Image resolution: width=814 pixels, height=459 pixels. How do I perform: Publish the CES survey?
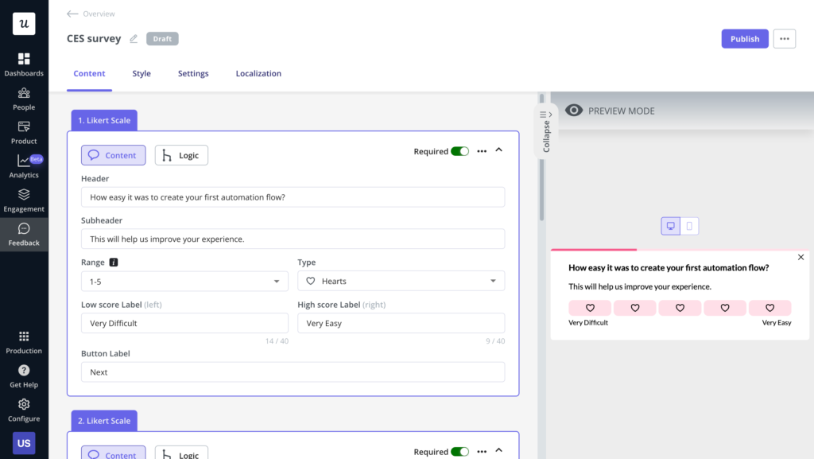tap(744, 38)
